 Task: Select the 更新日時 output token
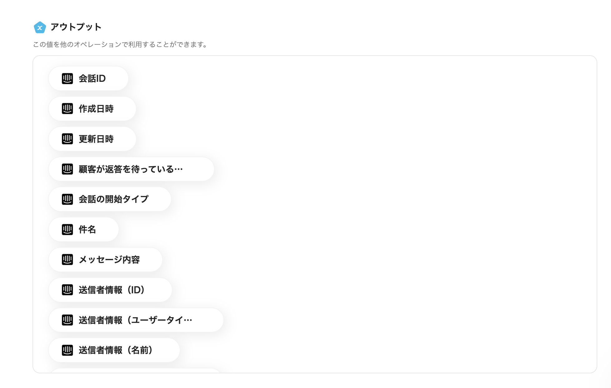coord(92,139)
